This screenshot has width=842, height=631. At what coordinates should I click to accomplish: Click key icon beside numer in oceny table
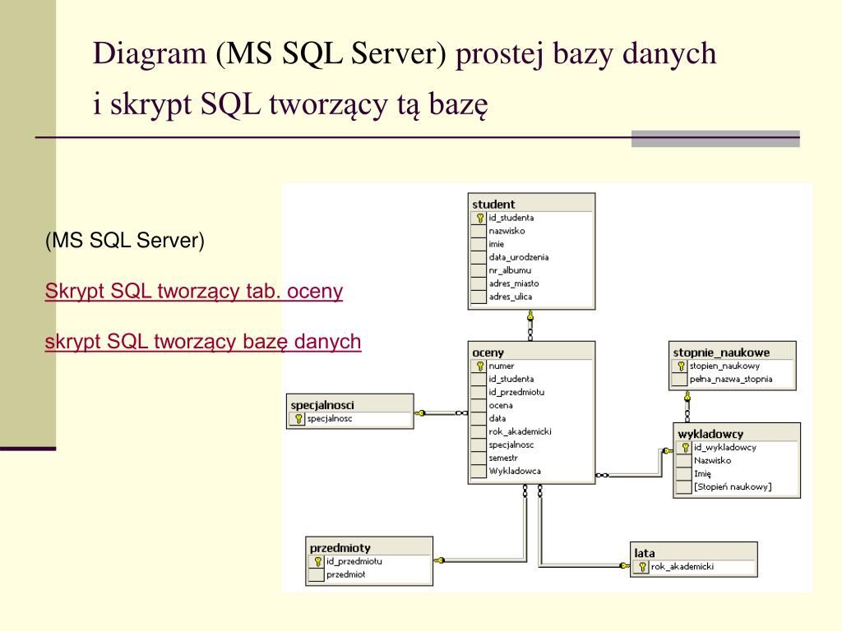tap(479, 366)
